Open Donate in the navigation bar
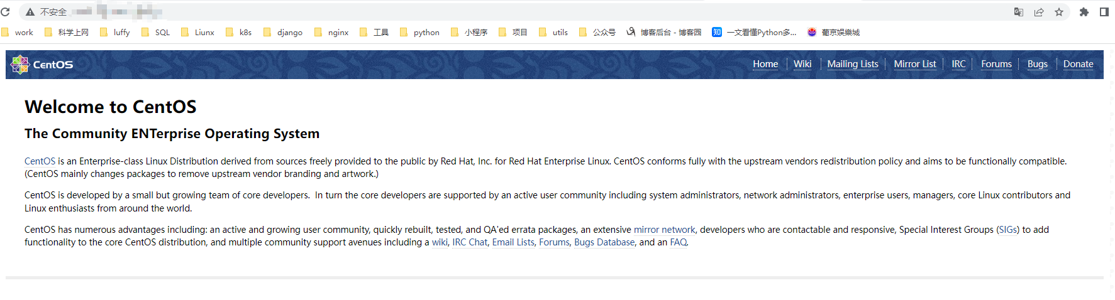1115x300 pixels. 1078,64
